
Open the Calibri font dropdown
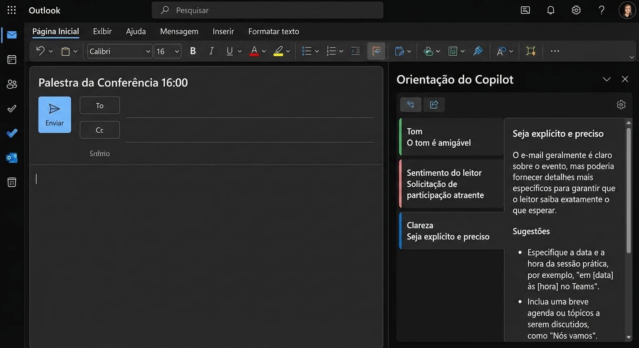tap(119, 51)
